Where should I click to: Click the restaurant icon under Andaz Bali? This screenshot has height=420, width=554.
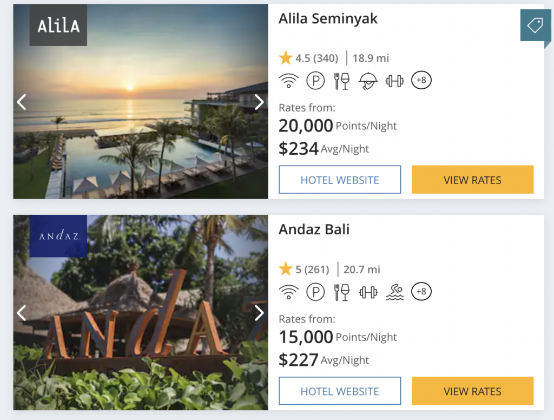click(x=342, y=292)
